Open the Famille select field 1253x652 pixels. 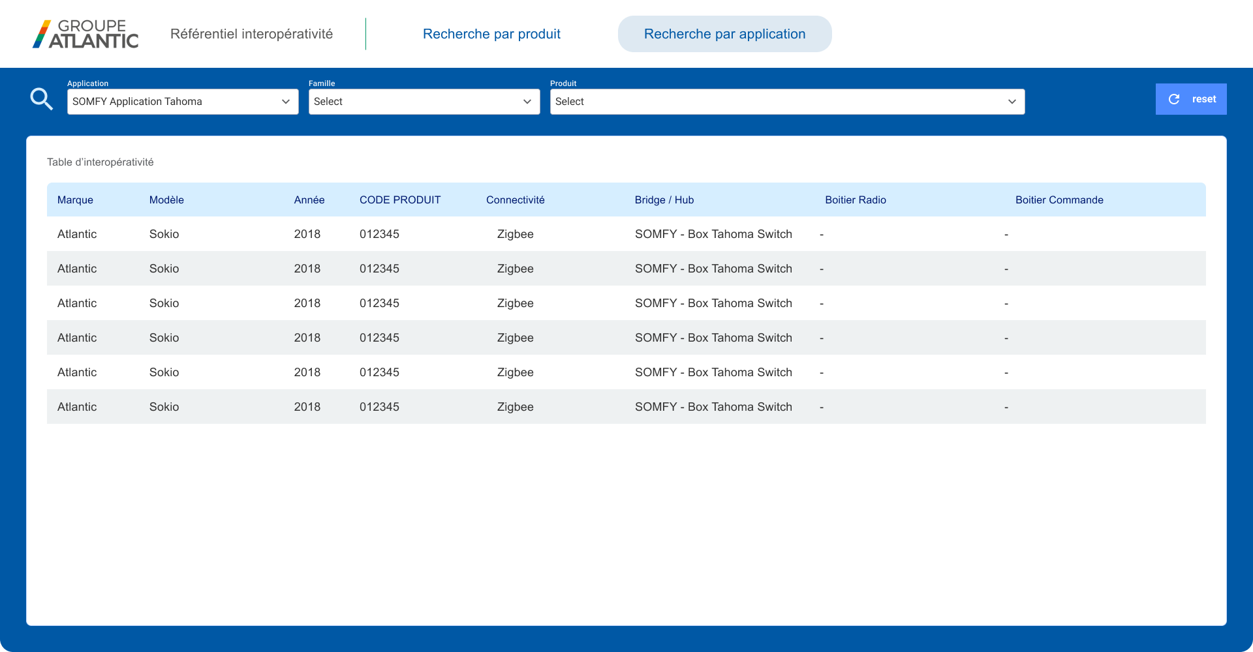pos(424,102)
